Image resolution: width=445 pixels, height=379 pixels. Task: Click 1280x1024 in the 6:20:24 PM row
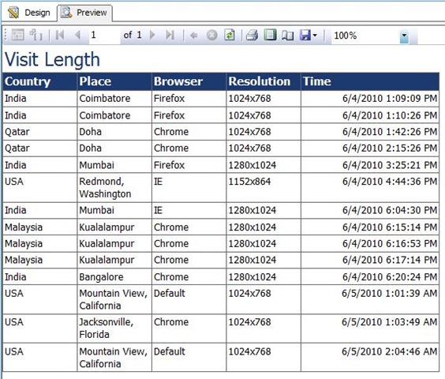point(264,276)
